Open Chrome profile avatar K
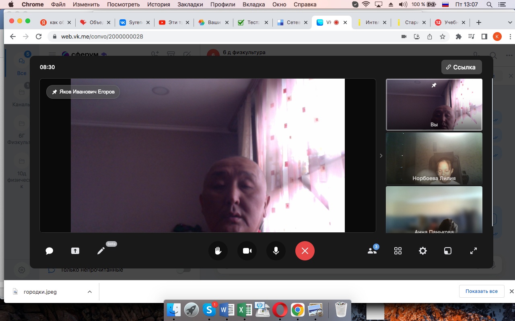The image size is (515, 321). (x=497, y=37)
